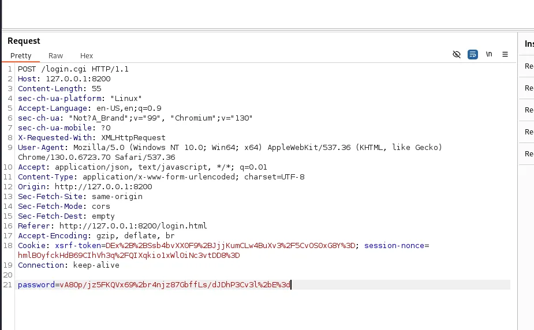The width and height of the screenshot is (534, 330).
Task: Toggle the crossed-out eye hide-characters icon
Action: [x=456, y=54]
